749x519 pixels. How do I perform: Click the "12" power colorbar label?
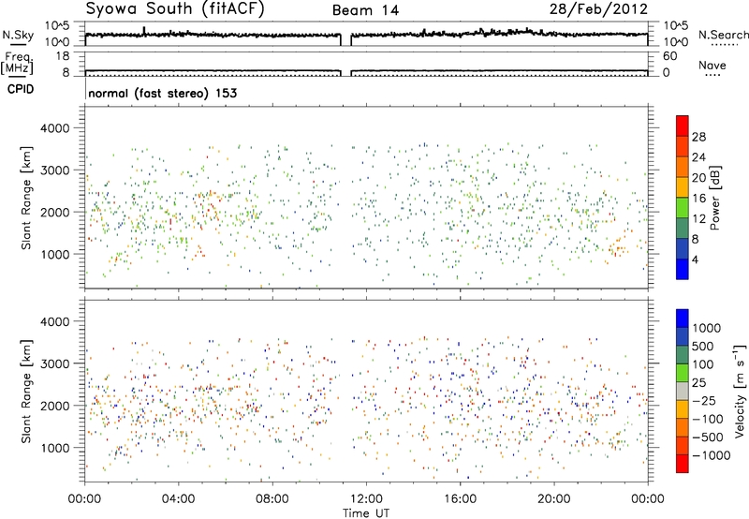point(698,219)
